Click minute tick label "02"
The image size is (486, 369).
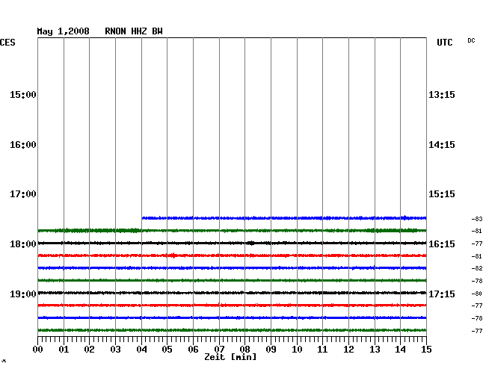(x=89, y=350)
